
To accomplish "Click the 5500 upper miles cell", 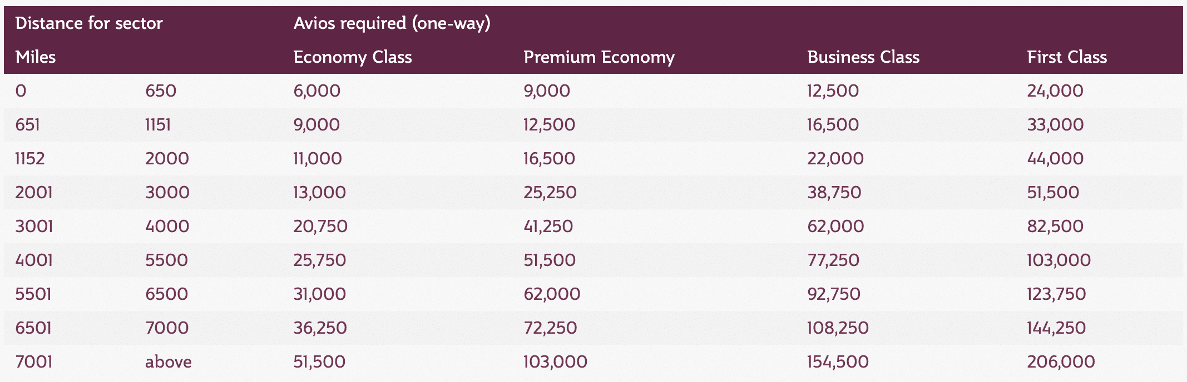I will tap(166, 260).
